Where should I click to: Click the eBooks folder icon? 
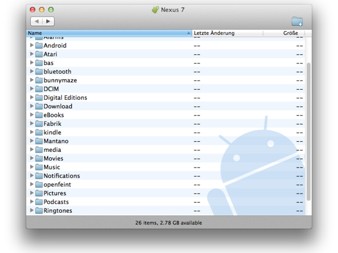(39, 115)
